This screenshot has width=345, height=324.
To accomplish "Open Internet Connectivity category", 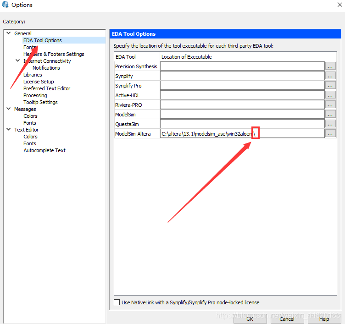I will [x=47, y=61].
